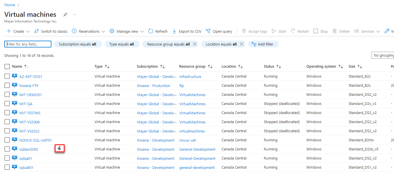Remove the Location equals all filter

coord(242,44)
